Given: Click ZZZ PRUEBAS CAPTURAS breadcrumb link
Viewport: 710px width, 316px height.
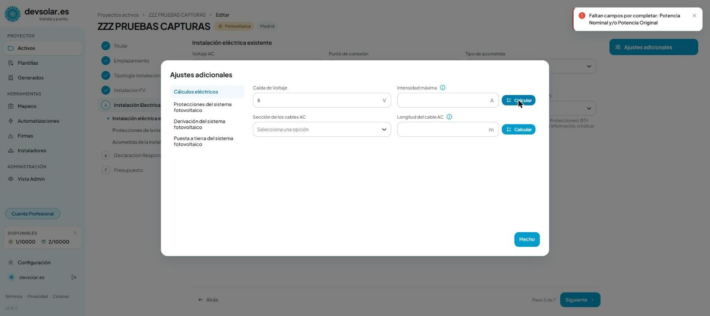Looking at the screenshot, I should point(177,15).
